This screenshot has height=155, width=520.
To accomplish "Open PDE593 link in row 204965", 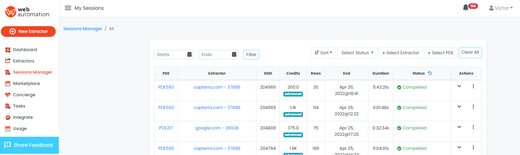I will 166,107.
